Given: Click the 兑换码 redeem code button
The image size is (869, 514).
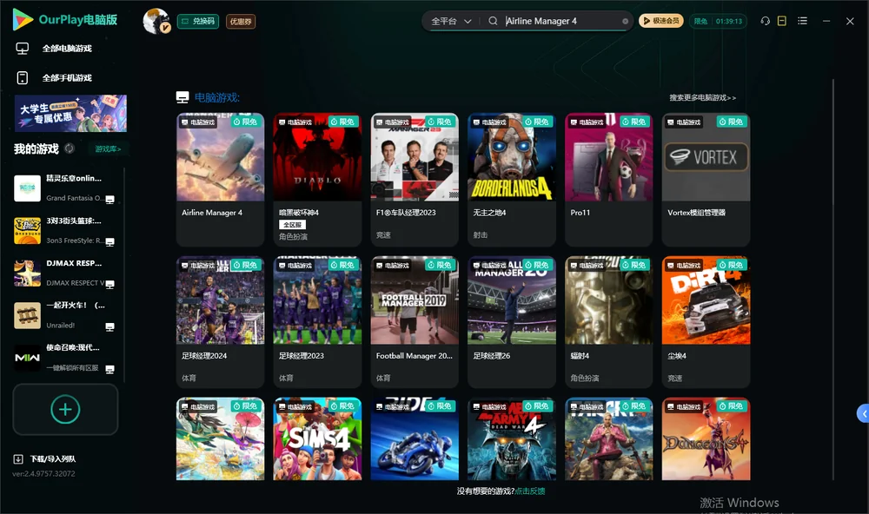Looking at the screenshot, I should click(x=198, y=22).
